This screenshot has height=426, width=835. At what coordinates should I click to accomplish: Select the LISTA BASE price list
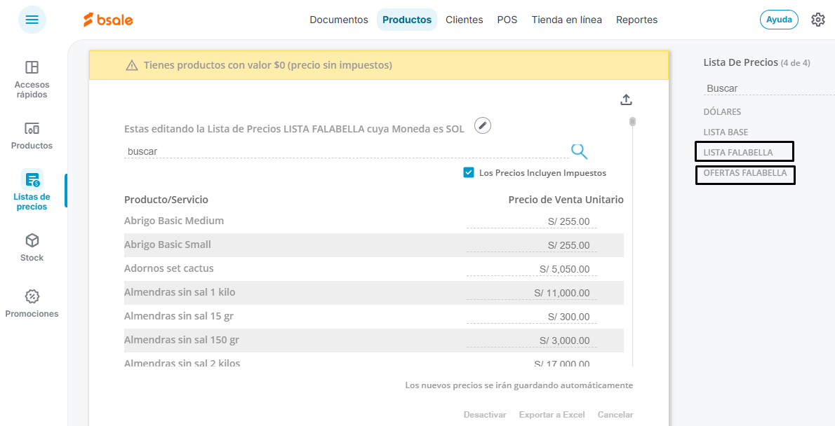pyautogui.click(x=726, y=132)
